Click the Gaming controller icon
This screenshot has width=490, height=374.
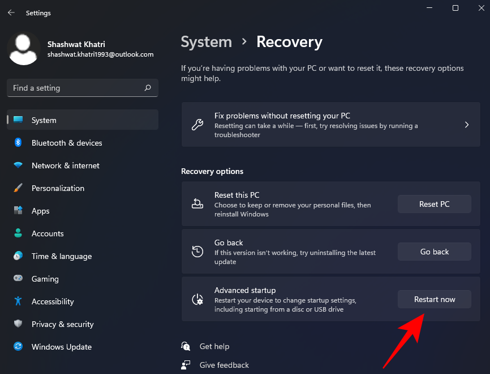[x=18, y=279]
